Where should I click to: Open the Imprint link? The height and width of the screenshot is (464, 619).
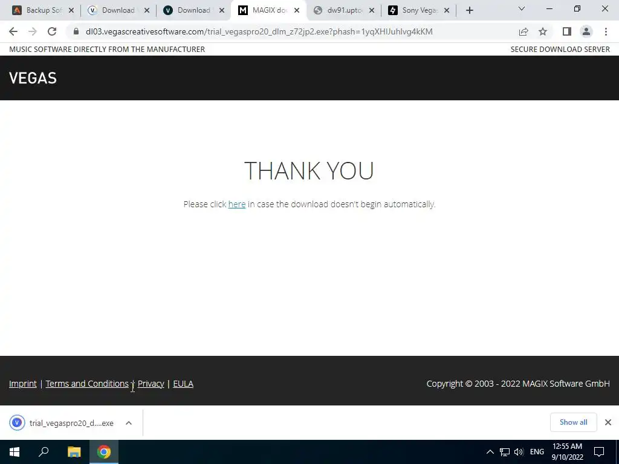(23, 384)
